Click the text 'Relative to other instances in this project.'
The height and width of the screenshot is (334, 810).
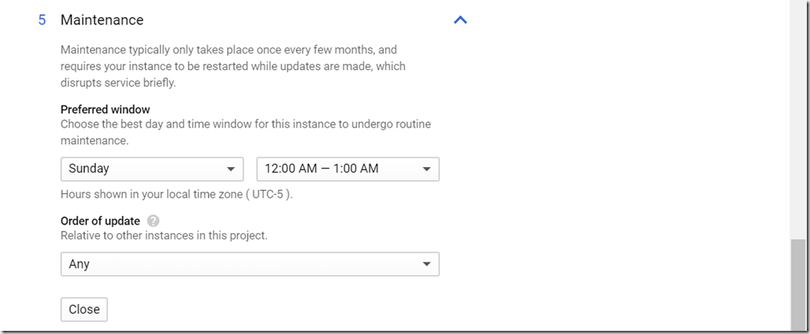164,236
